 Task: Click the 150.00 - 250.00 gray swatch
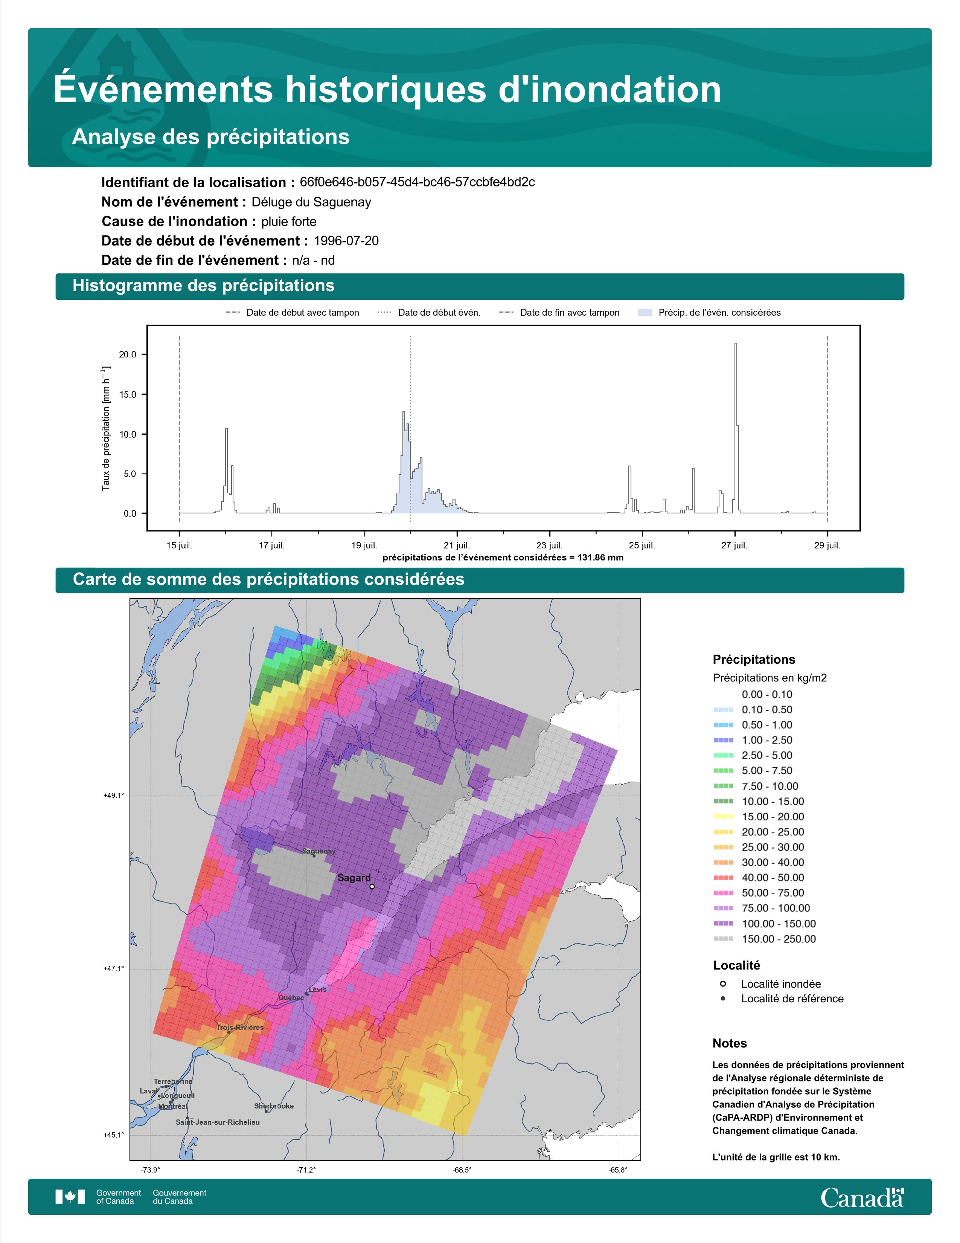point(723,939)
